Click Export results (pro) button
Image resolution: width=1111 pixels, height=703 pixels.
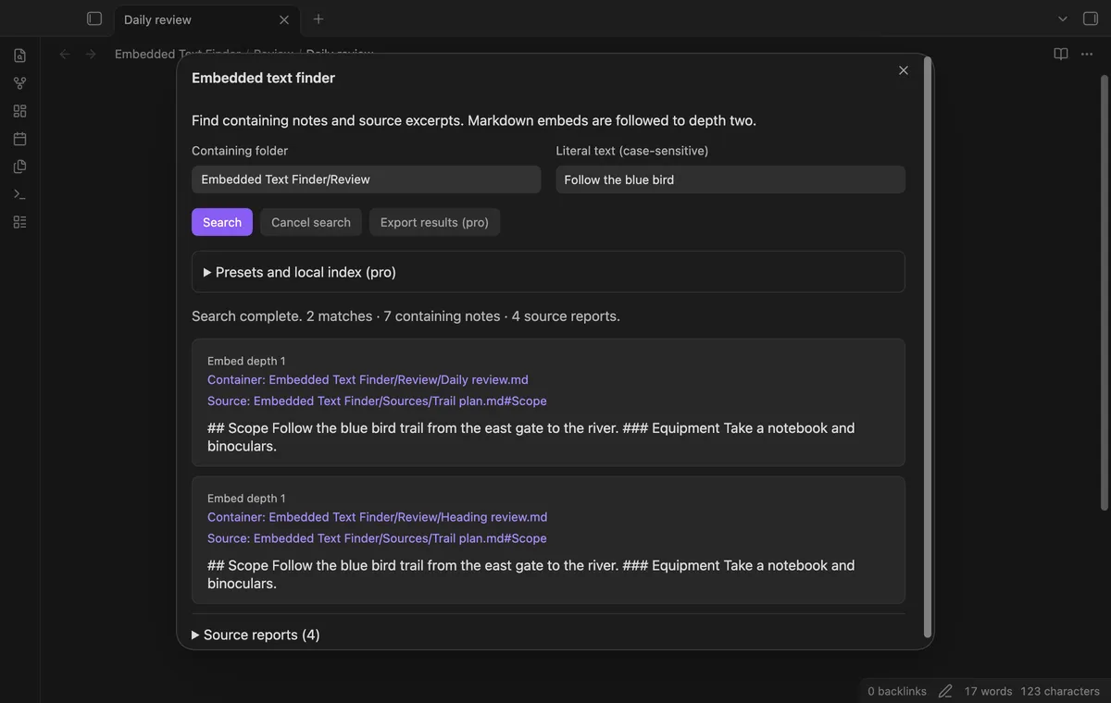434,222
